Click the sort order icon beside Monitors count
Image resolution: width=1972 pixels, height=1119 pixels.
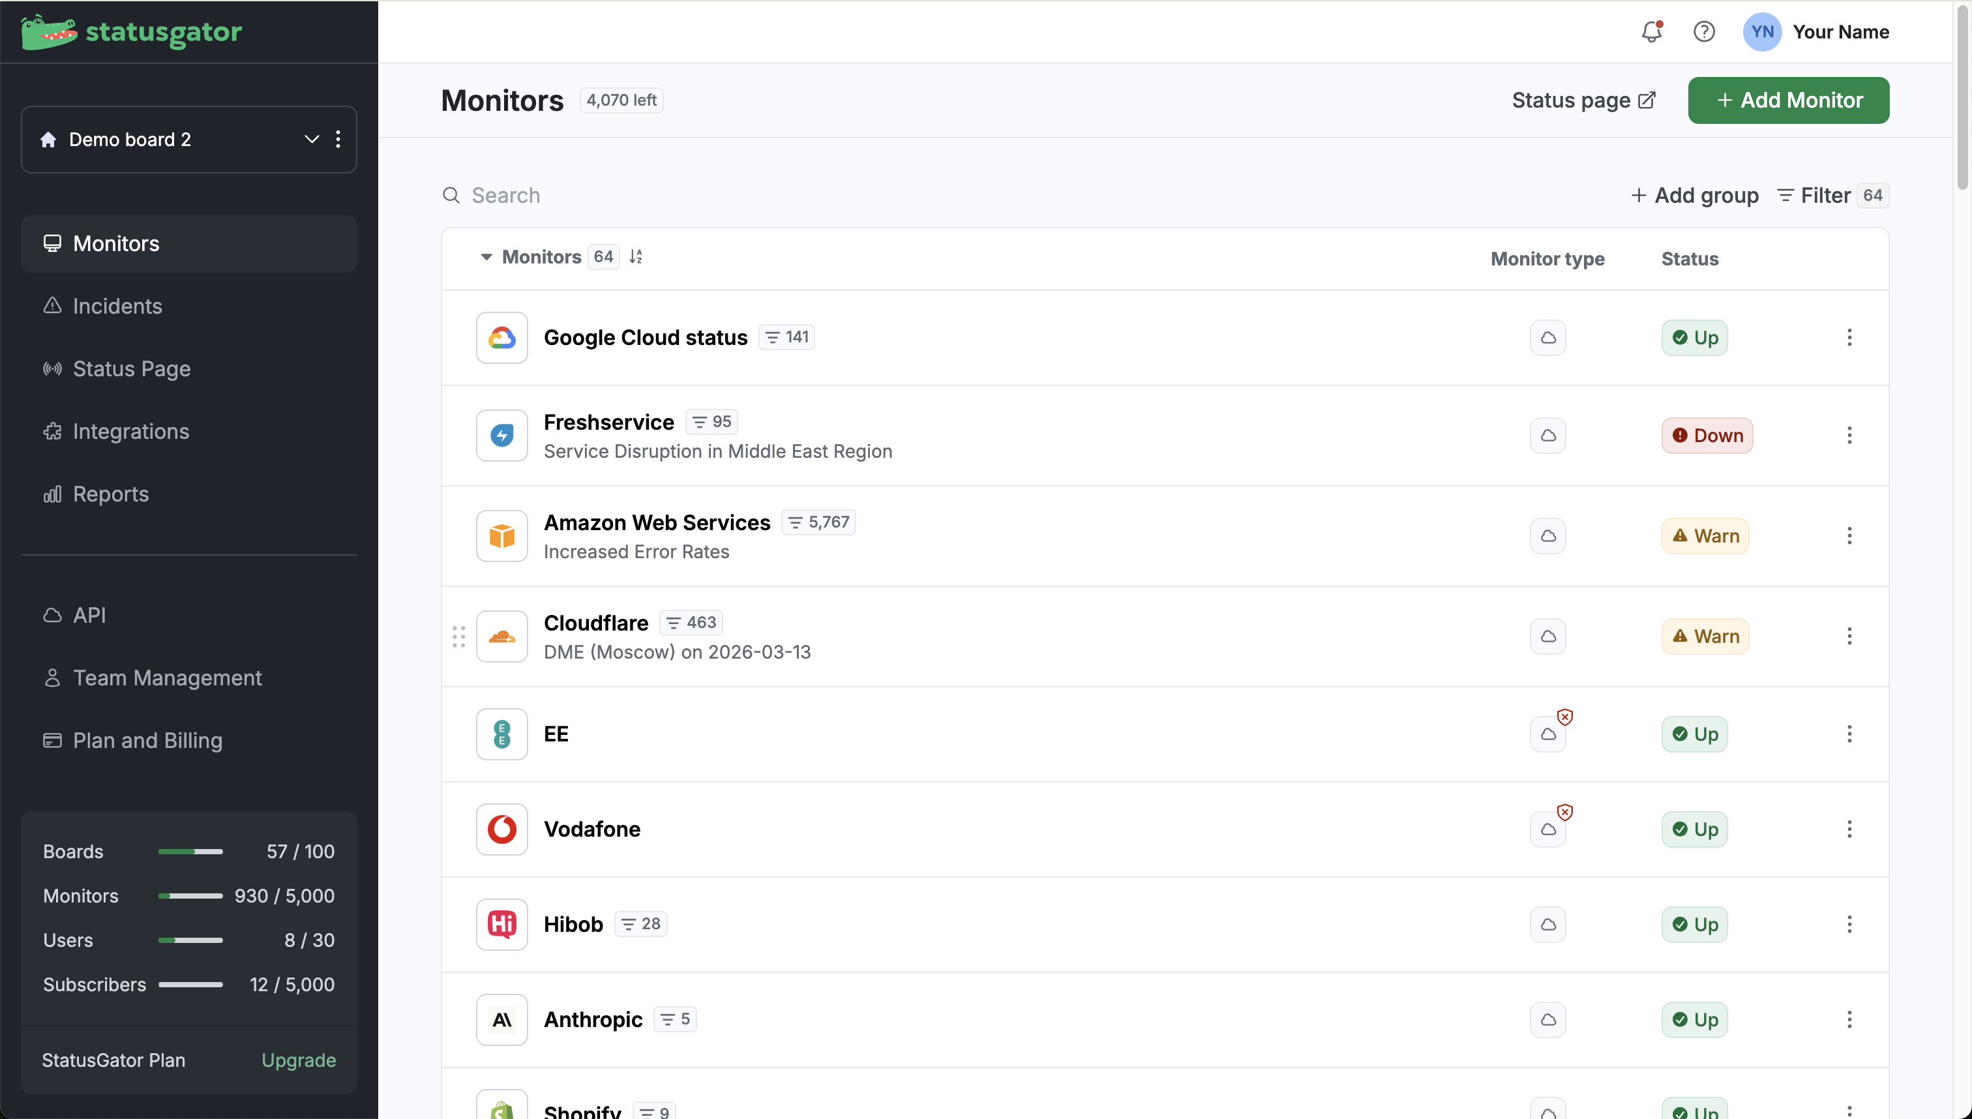(636, 257)
